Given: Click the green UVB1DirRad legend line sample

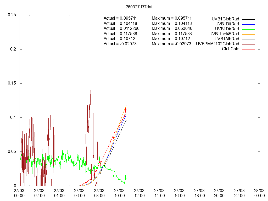Looking at the screenshot, I should (x=248, y=29).
